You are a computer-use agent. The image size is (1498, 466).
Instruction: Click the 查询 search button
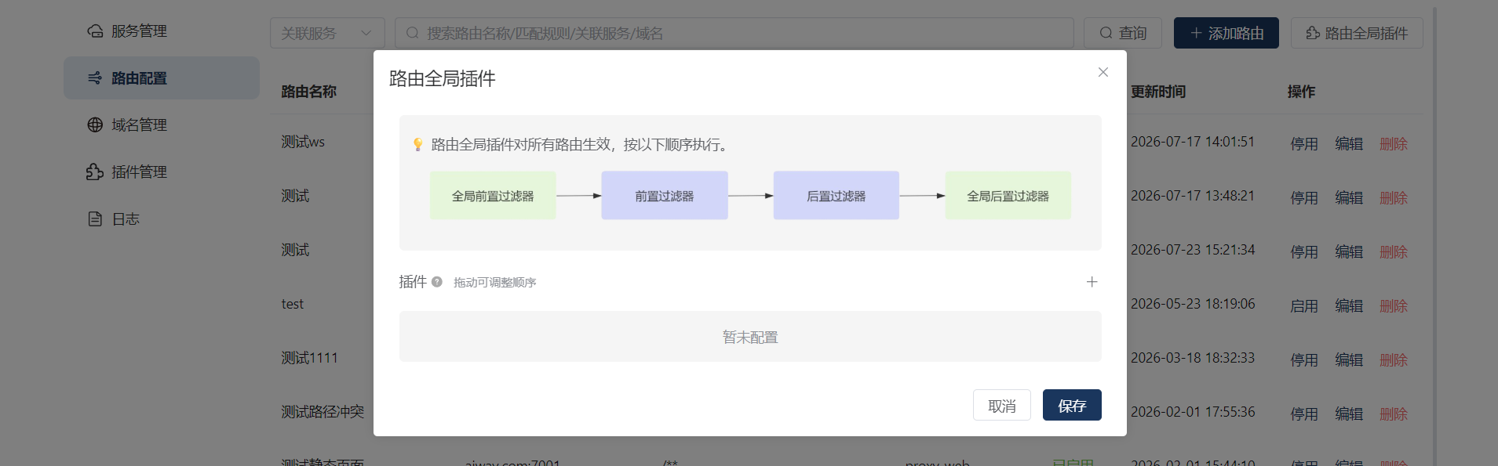(1123, 33)
